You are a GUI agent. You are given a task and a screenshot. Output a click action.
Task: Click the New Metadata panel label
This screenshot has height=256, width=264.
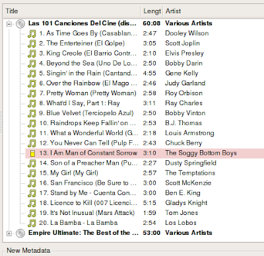28,251
